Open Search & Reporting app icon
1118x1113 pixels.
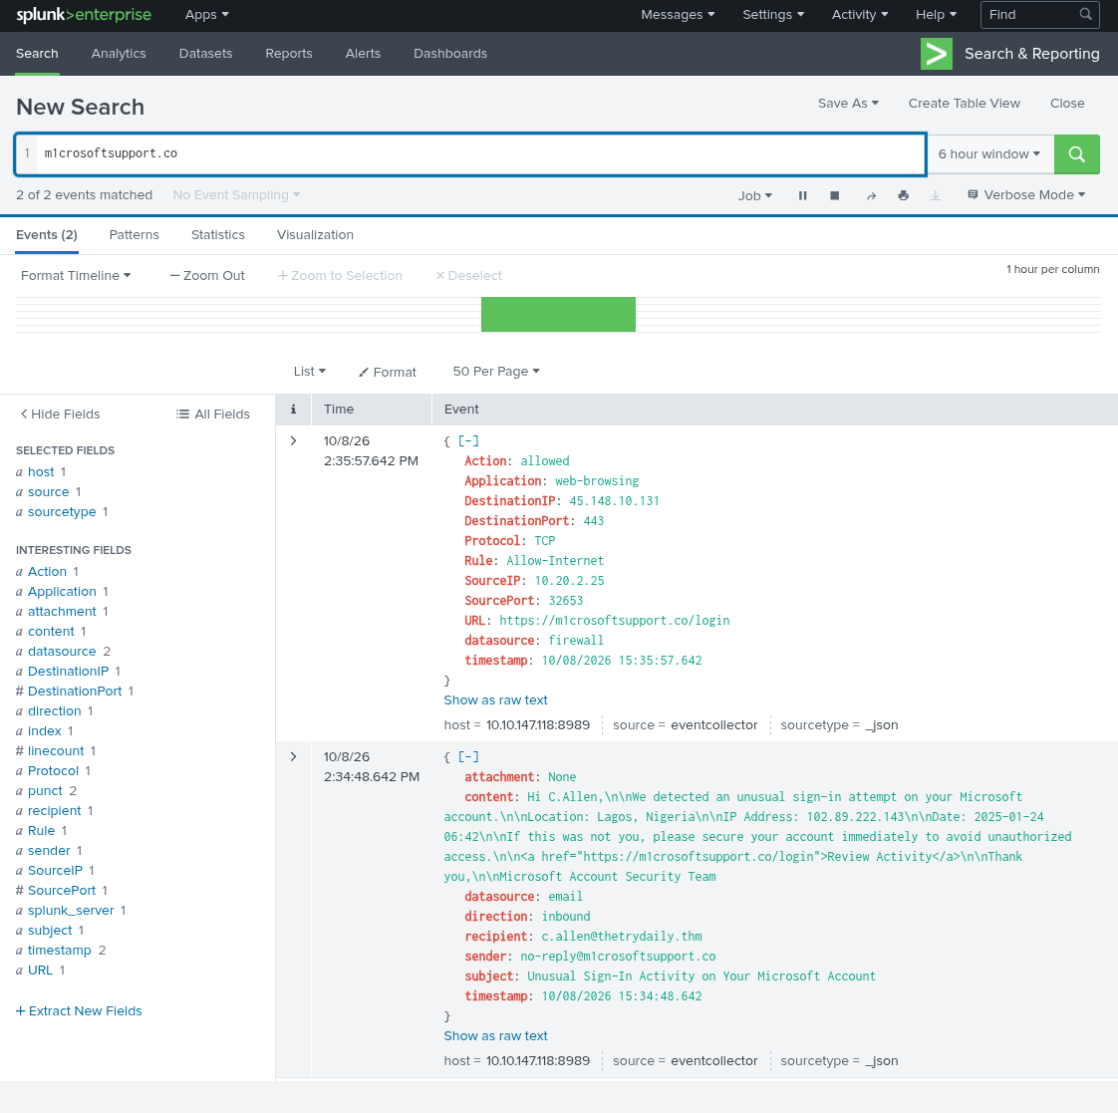[937, 54]
